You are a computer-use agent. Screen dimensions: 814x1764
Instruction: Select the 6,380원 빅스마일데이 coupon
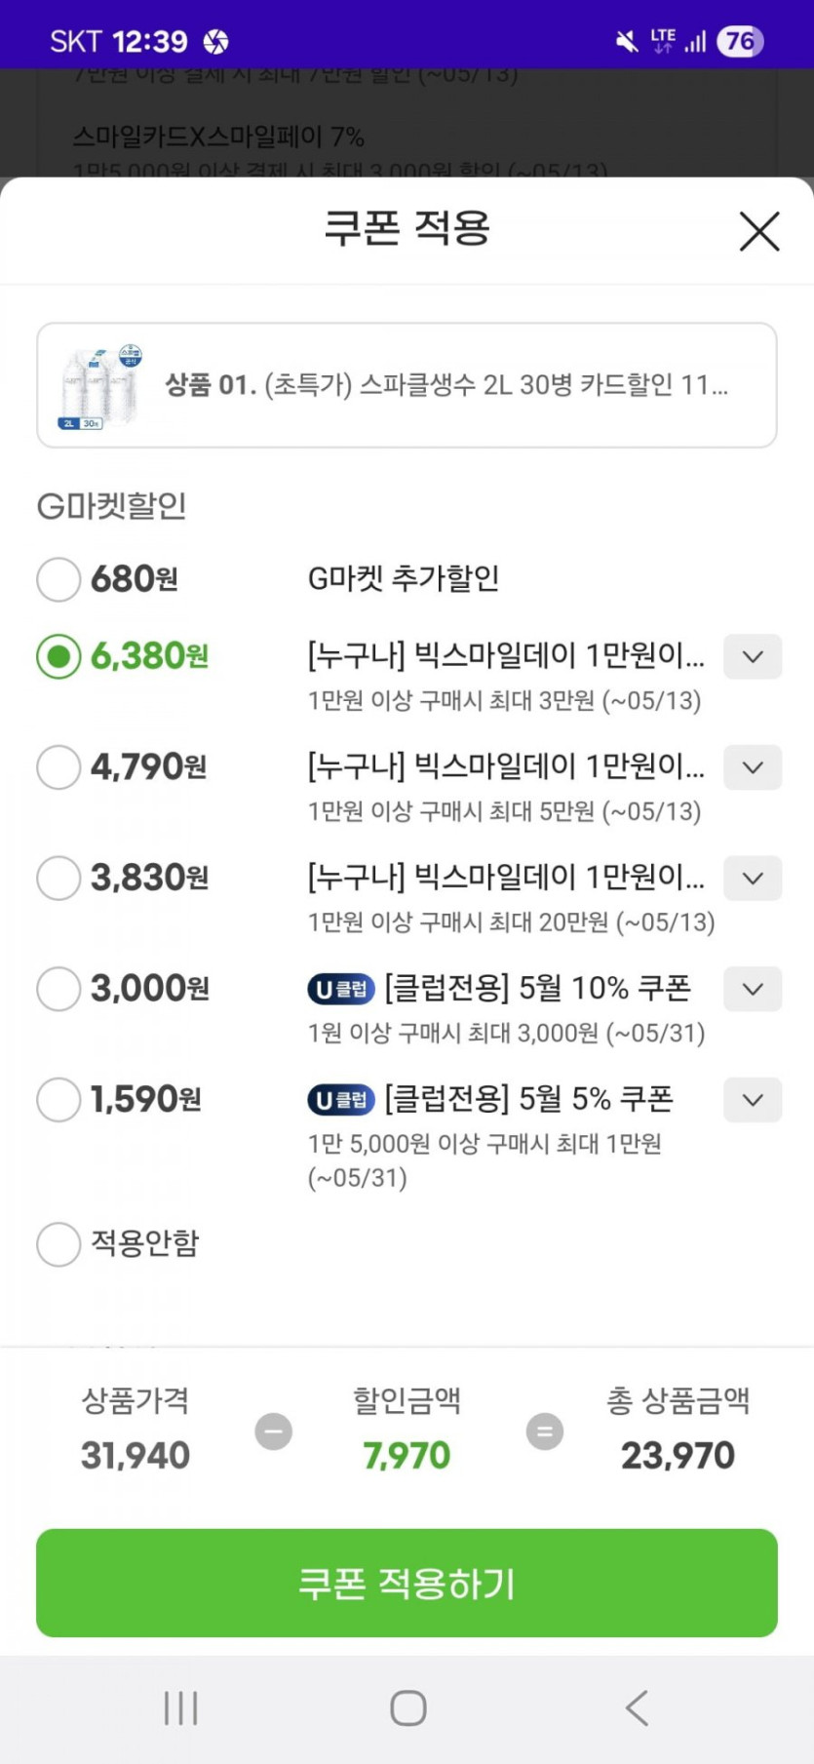pyautogui.click(x=58, y=656)
